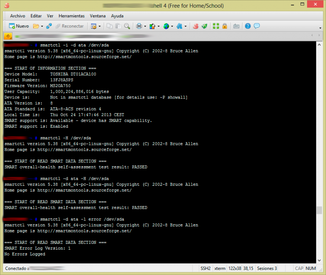326x275 pixels.
Task: Click the Nuevo new session button
Action: coord(19,26)
